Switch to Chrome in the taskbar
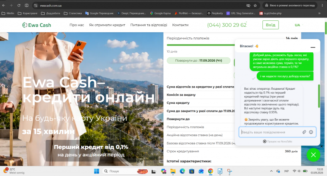The height and width of the screenshot is (176, 327). click(210, 171)
